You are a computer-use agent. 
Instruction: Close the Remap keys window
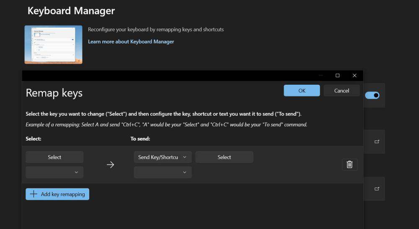[354, 75]
